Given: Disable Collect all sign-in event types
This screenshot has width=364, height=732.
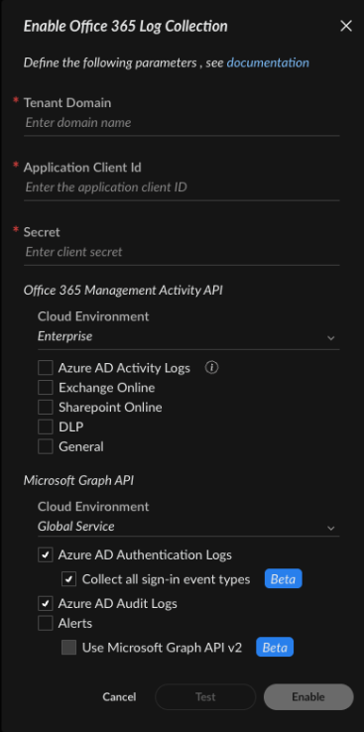Looking at the screenshot, I should [x=69, y=579].
